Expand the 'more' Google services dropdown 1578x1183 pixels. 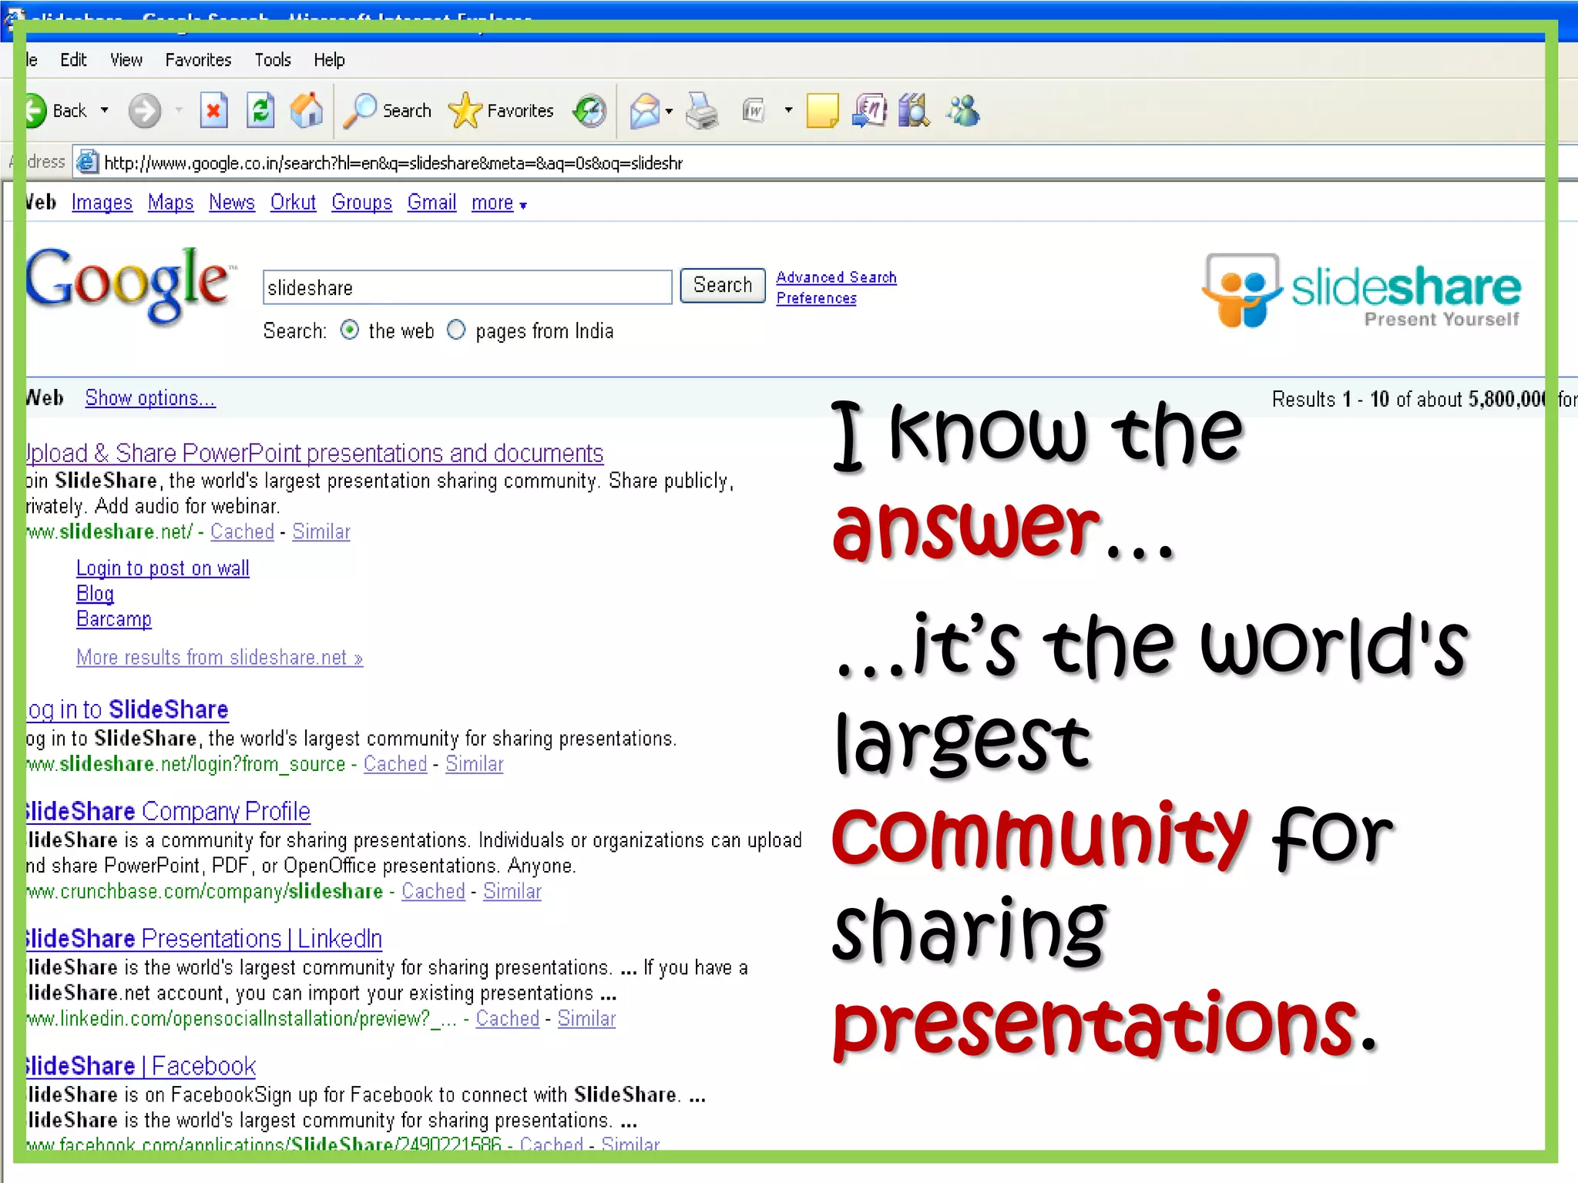coord(499,203)
